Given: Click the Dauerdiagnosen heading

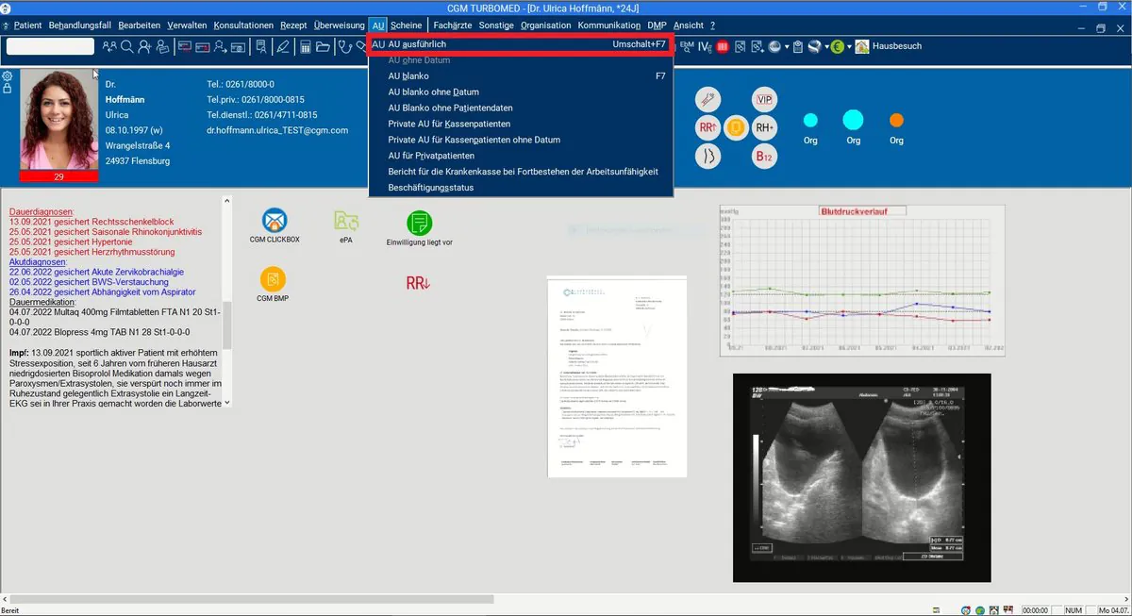Looking at the screenshot, I should (x=41, y=212).
